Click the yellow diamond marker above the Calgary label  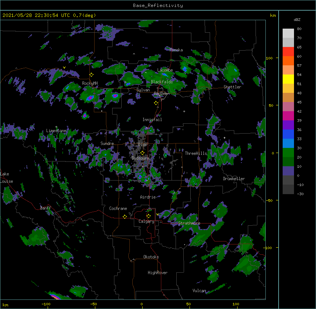148,216
